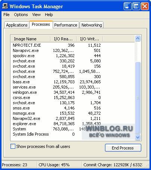Select the NPROTECT.EXE process row

click(57, 45)
